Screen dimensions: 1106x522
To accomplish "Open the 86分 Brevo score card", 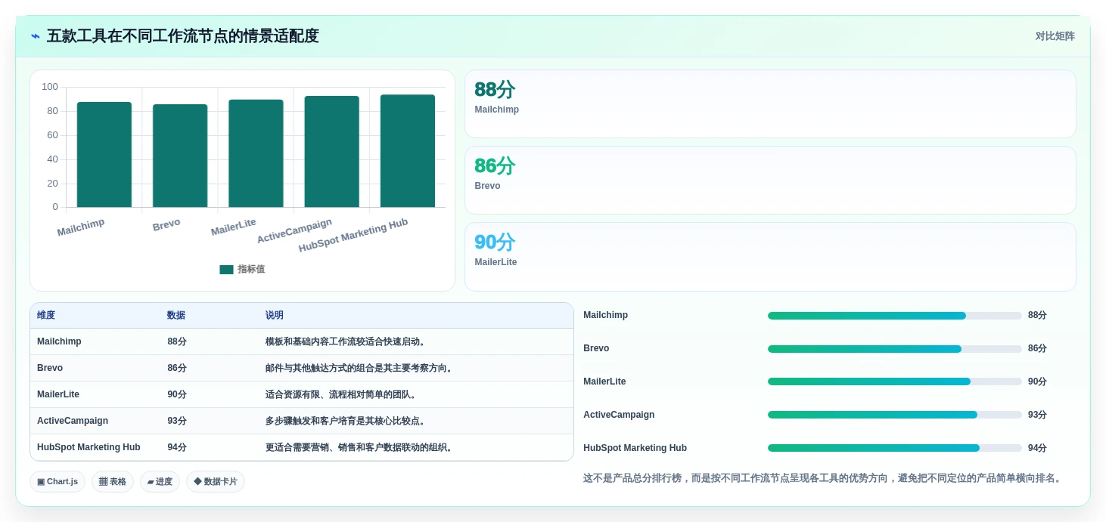I will tap(770, 181).
